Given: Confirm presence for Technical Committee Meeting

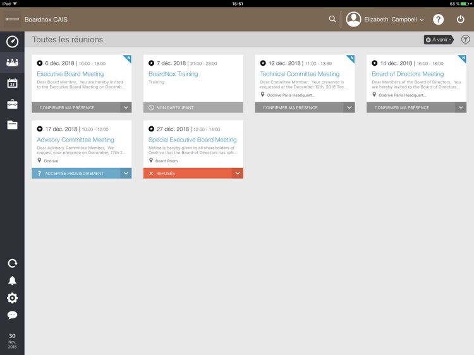Looking at the screenshot, I should click(x=300, y=107).
